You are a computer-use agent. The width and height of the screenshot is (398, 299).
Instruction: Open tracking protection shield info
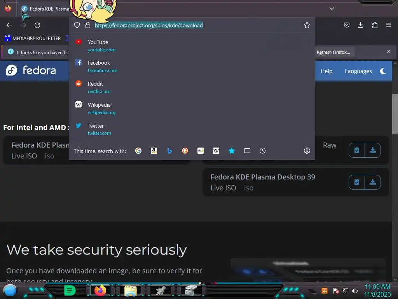[x=77, y=25]
